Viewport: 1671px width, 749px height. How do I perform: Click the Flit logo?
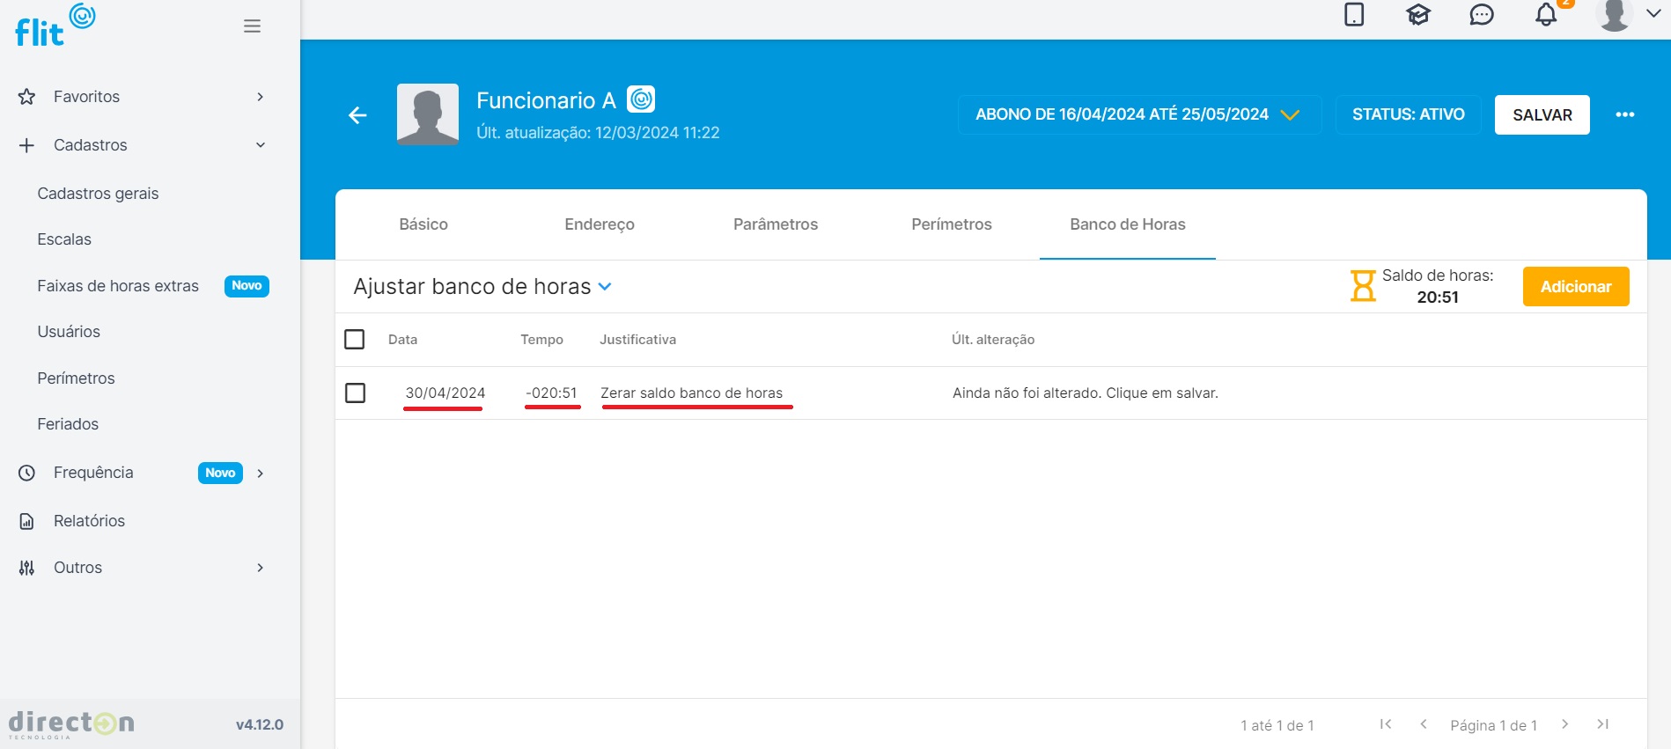[55, 26]
